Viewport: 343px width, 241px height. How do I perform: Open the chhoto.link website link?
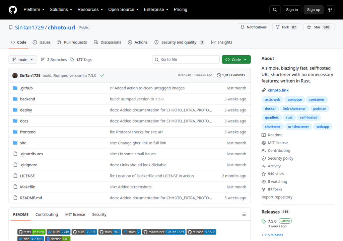[x=278, y=90]
